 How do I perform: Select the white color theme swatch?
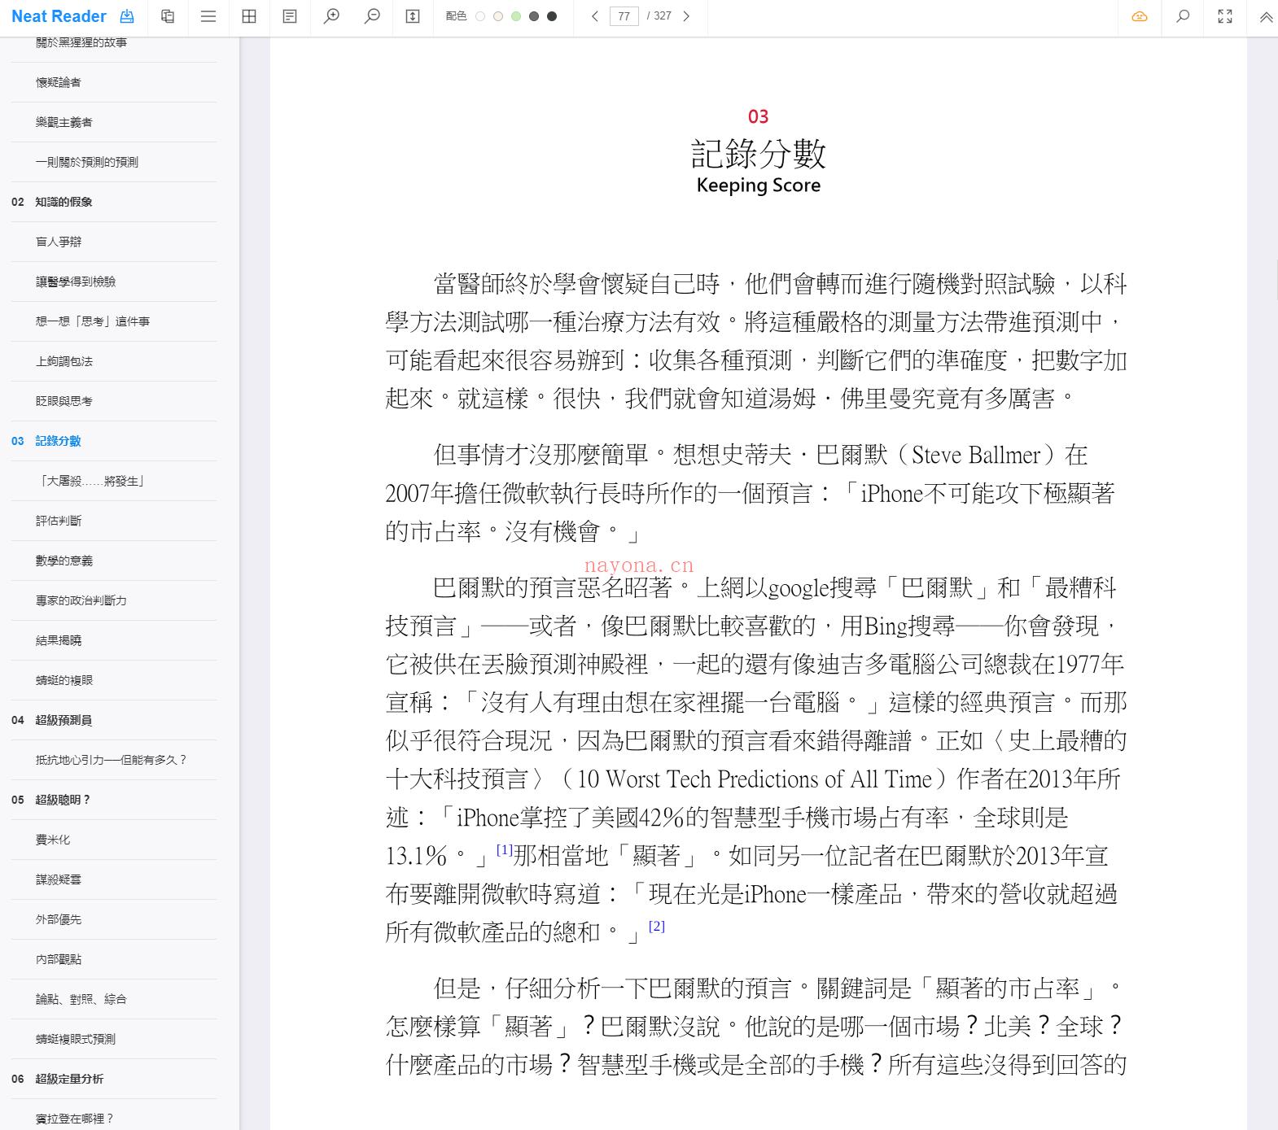pos(480,16)
